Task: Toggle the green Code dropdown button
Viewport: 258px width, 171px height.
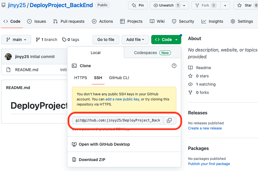Action: pyautogui.click(x=166, y=40)
